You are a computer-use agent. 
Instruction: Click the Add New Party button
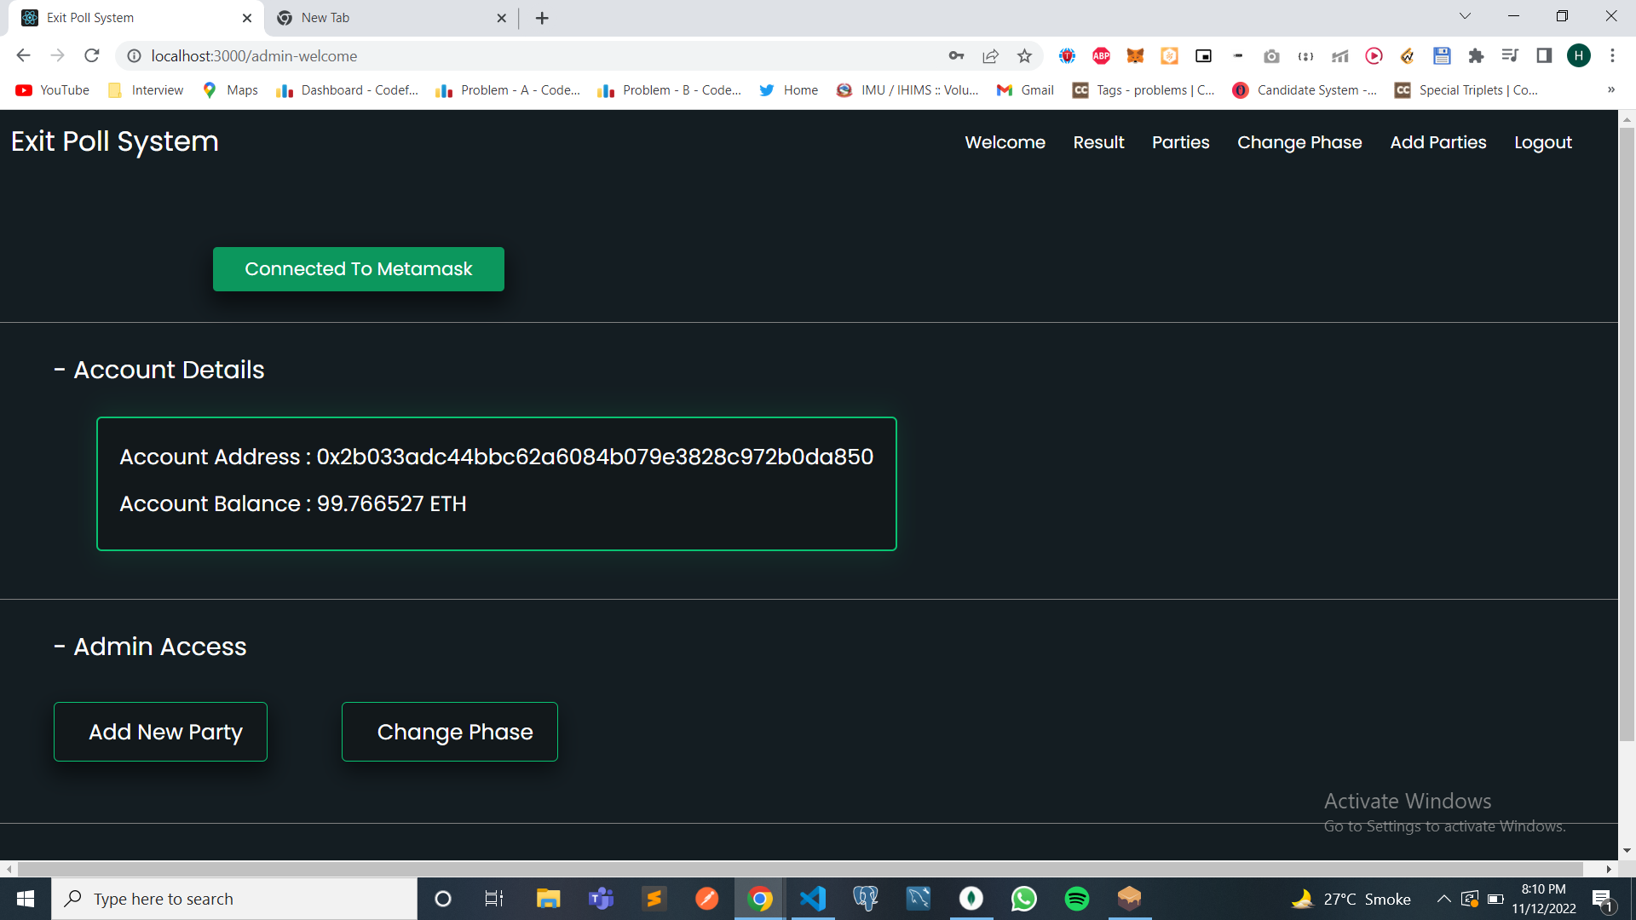point(160,732)
